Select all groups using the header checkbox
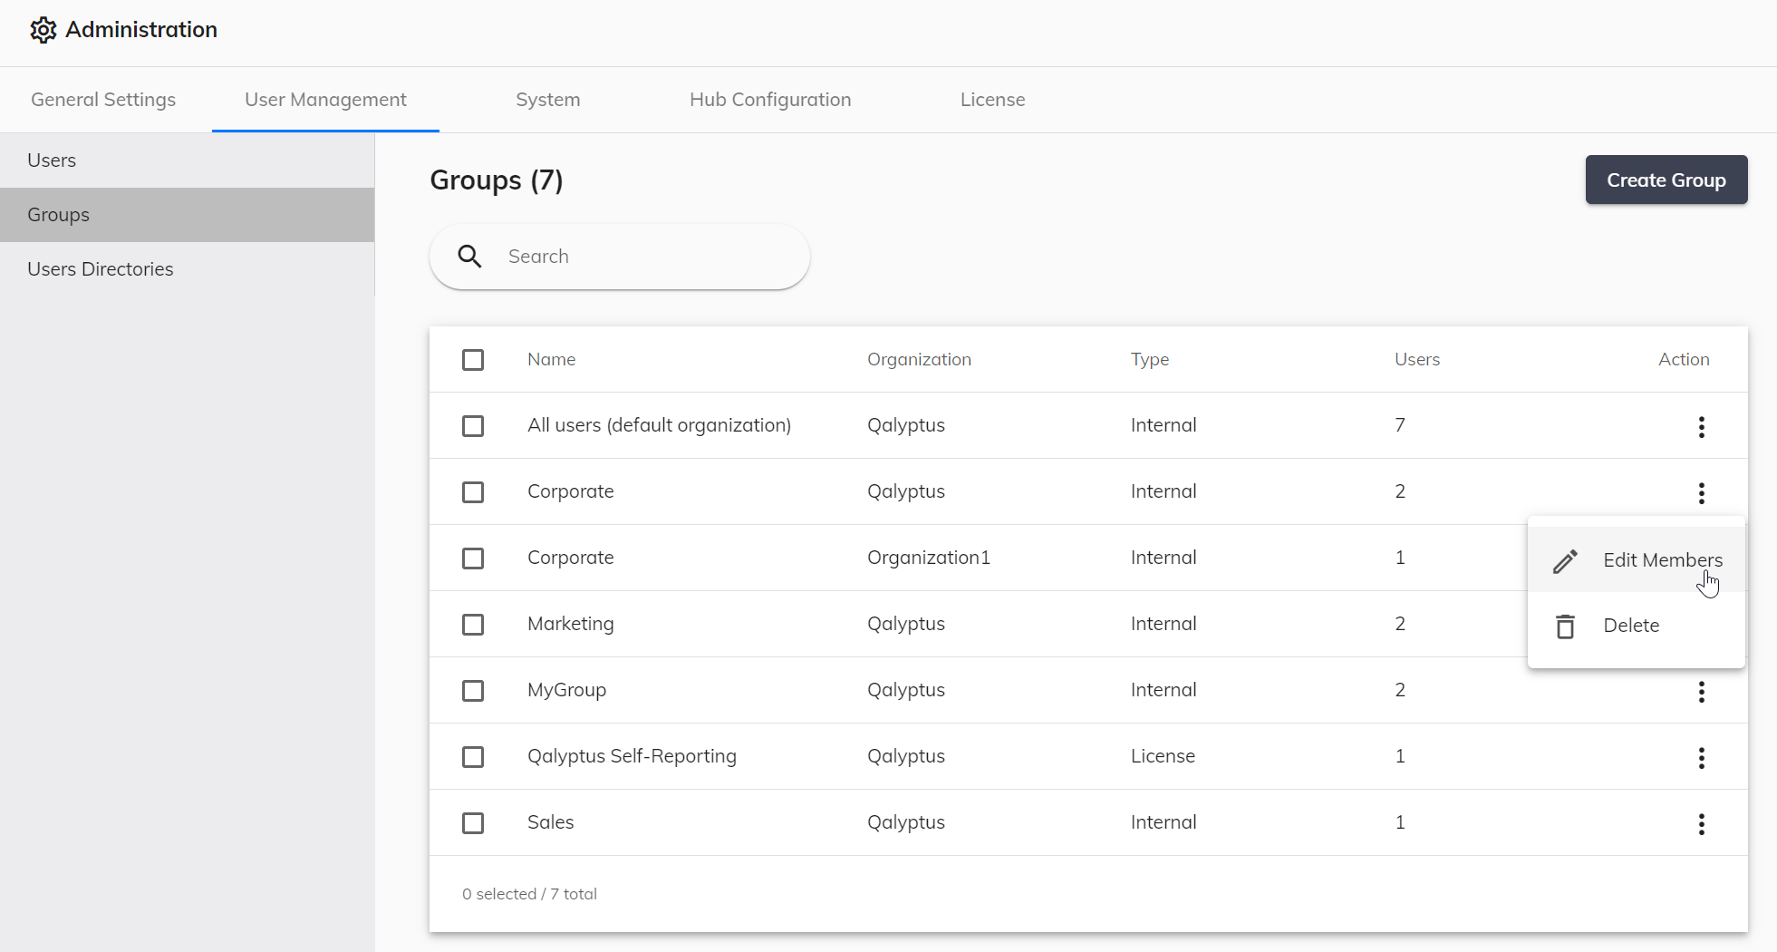Screen dimensions: 1777x952 (x=473, y=359)
